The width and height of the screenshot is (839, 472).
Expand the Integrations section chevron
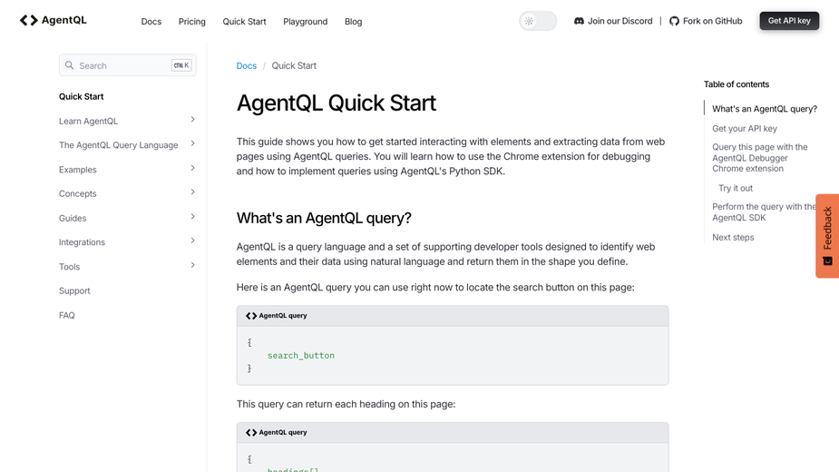192,241
